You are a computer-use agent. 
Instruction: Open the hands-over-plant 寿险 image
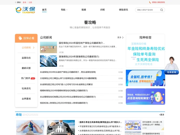30,127
